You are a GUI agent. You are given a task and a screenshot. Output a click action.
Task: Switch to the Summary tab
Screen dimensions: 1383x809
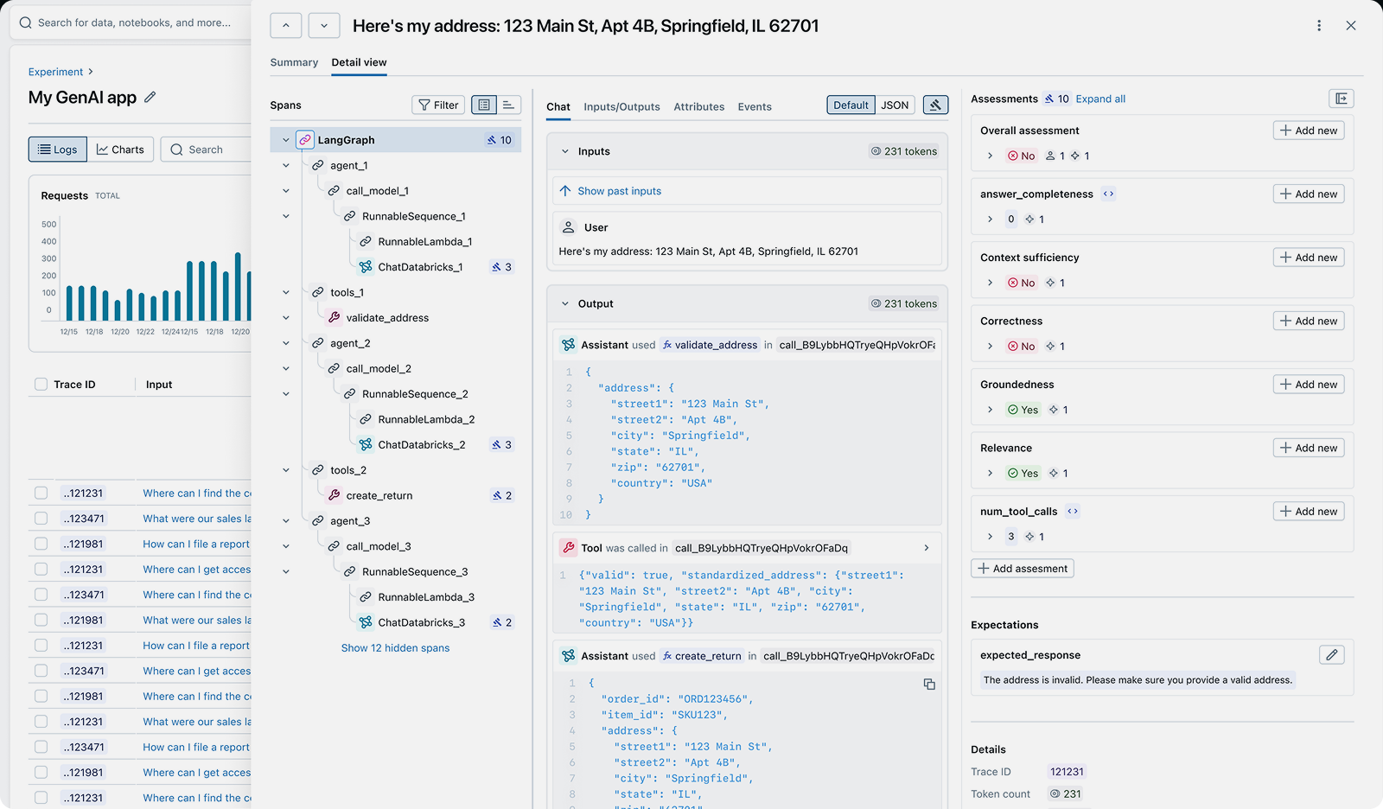[x=294, y=62]
